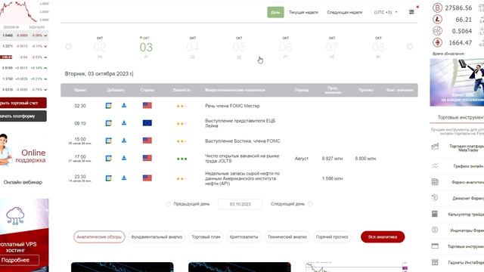The height and width of the screenshot is (272, 484).
Task: Select the Trading plan filter pill
Action: (x=206, y=236)
